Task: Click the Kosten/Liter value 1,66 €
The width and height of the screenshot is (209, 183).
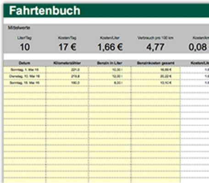Action: pos(110,47)
